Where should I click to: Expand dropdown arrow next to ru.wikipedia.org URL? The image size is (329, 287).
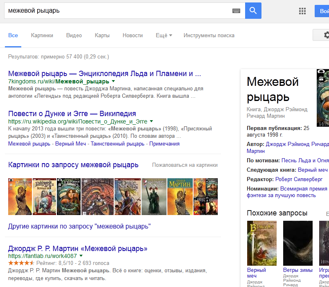point(151,121)
